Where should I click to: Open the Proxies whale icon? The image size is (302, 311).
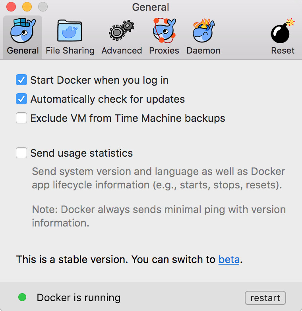point(164,30)
